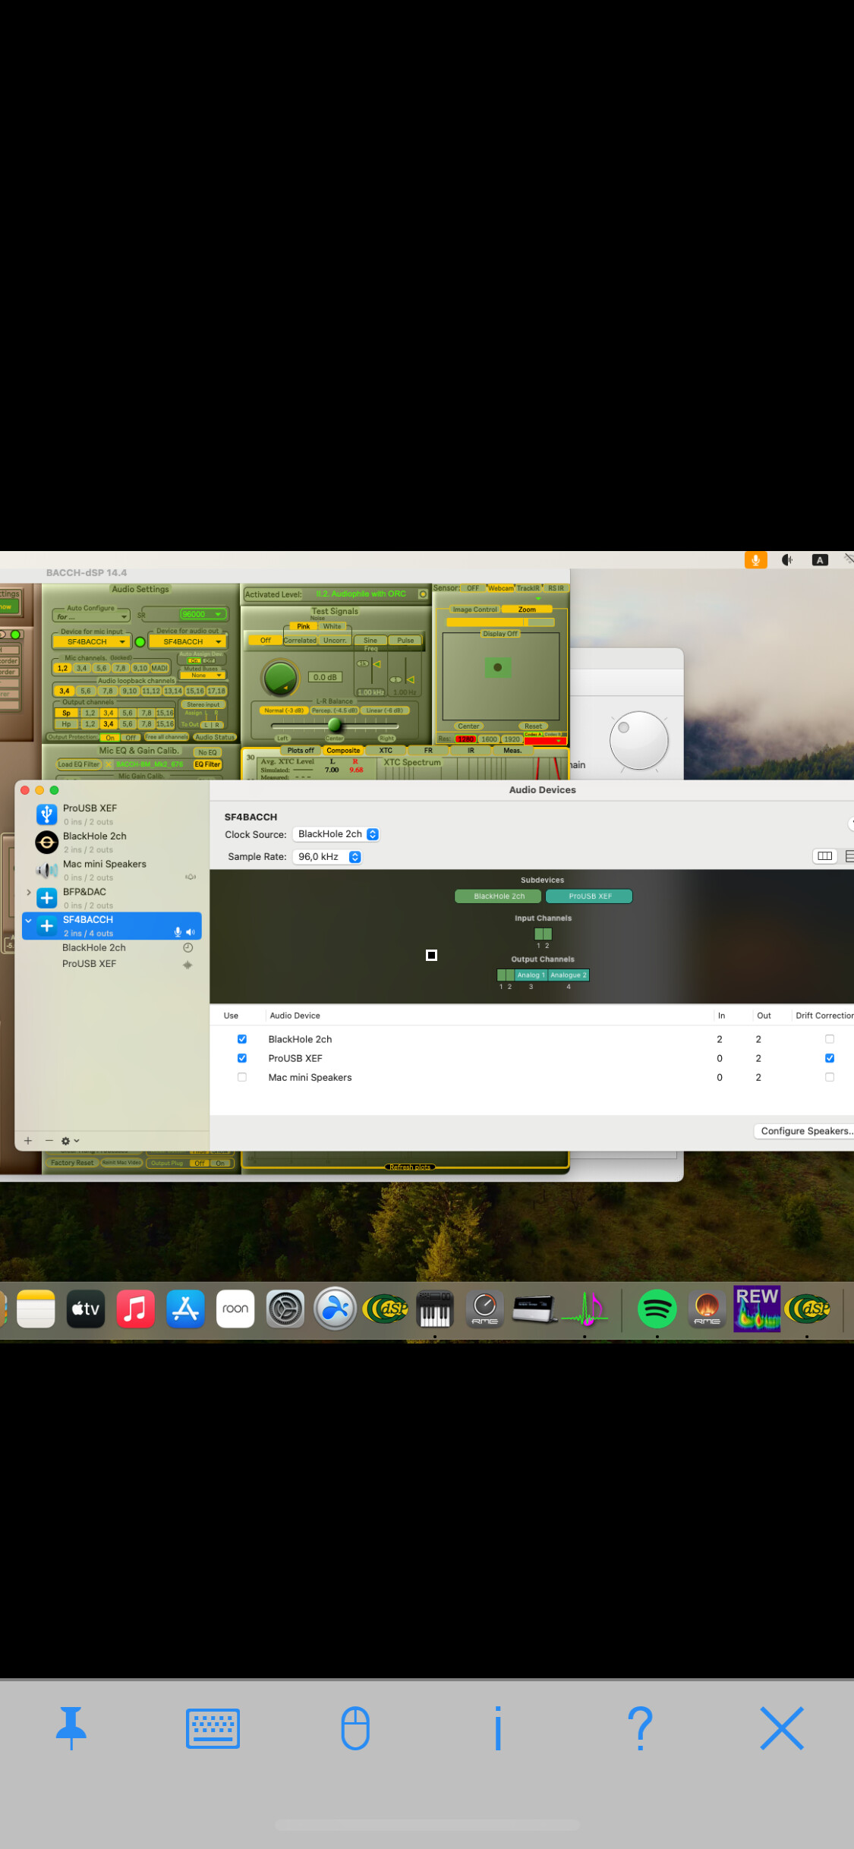Screen dimensions: 854x1849
Task: Open the green waveform app in Dock
Action: pos(585,1309)
